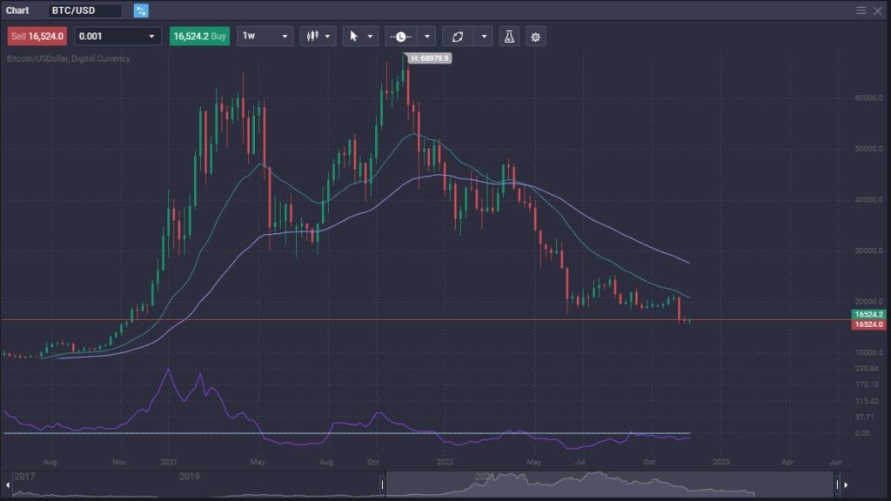
Task: Click the BTC/USD symbol field
Action: tap(84, 10)
